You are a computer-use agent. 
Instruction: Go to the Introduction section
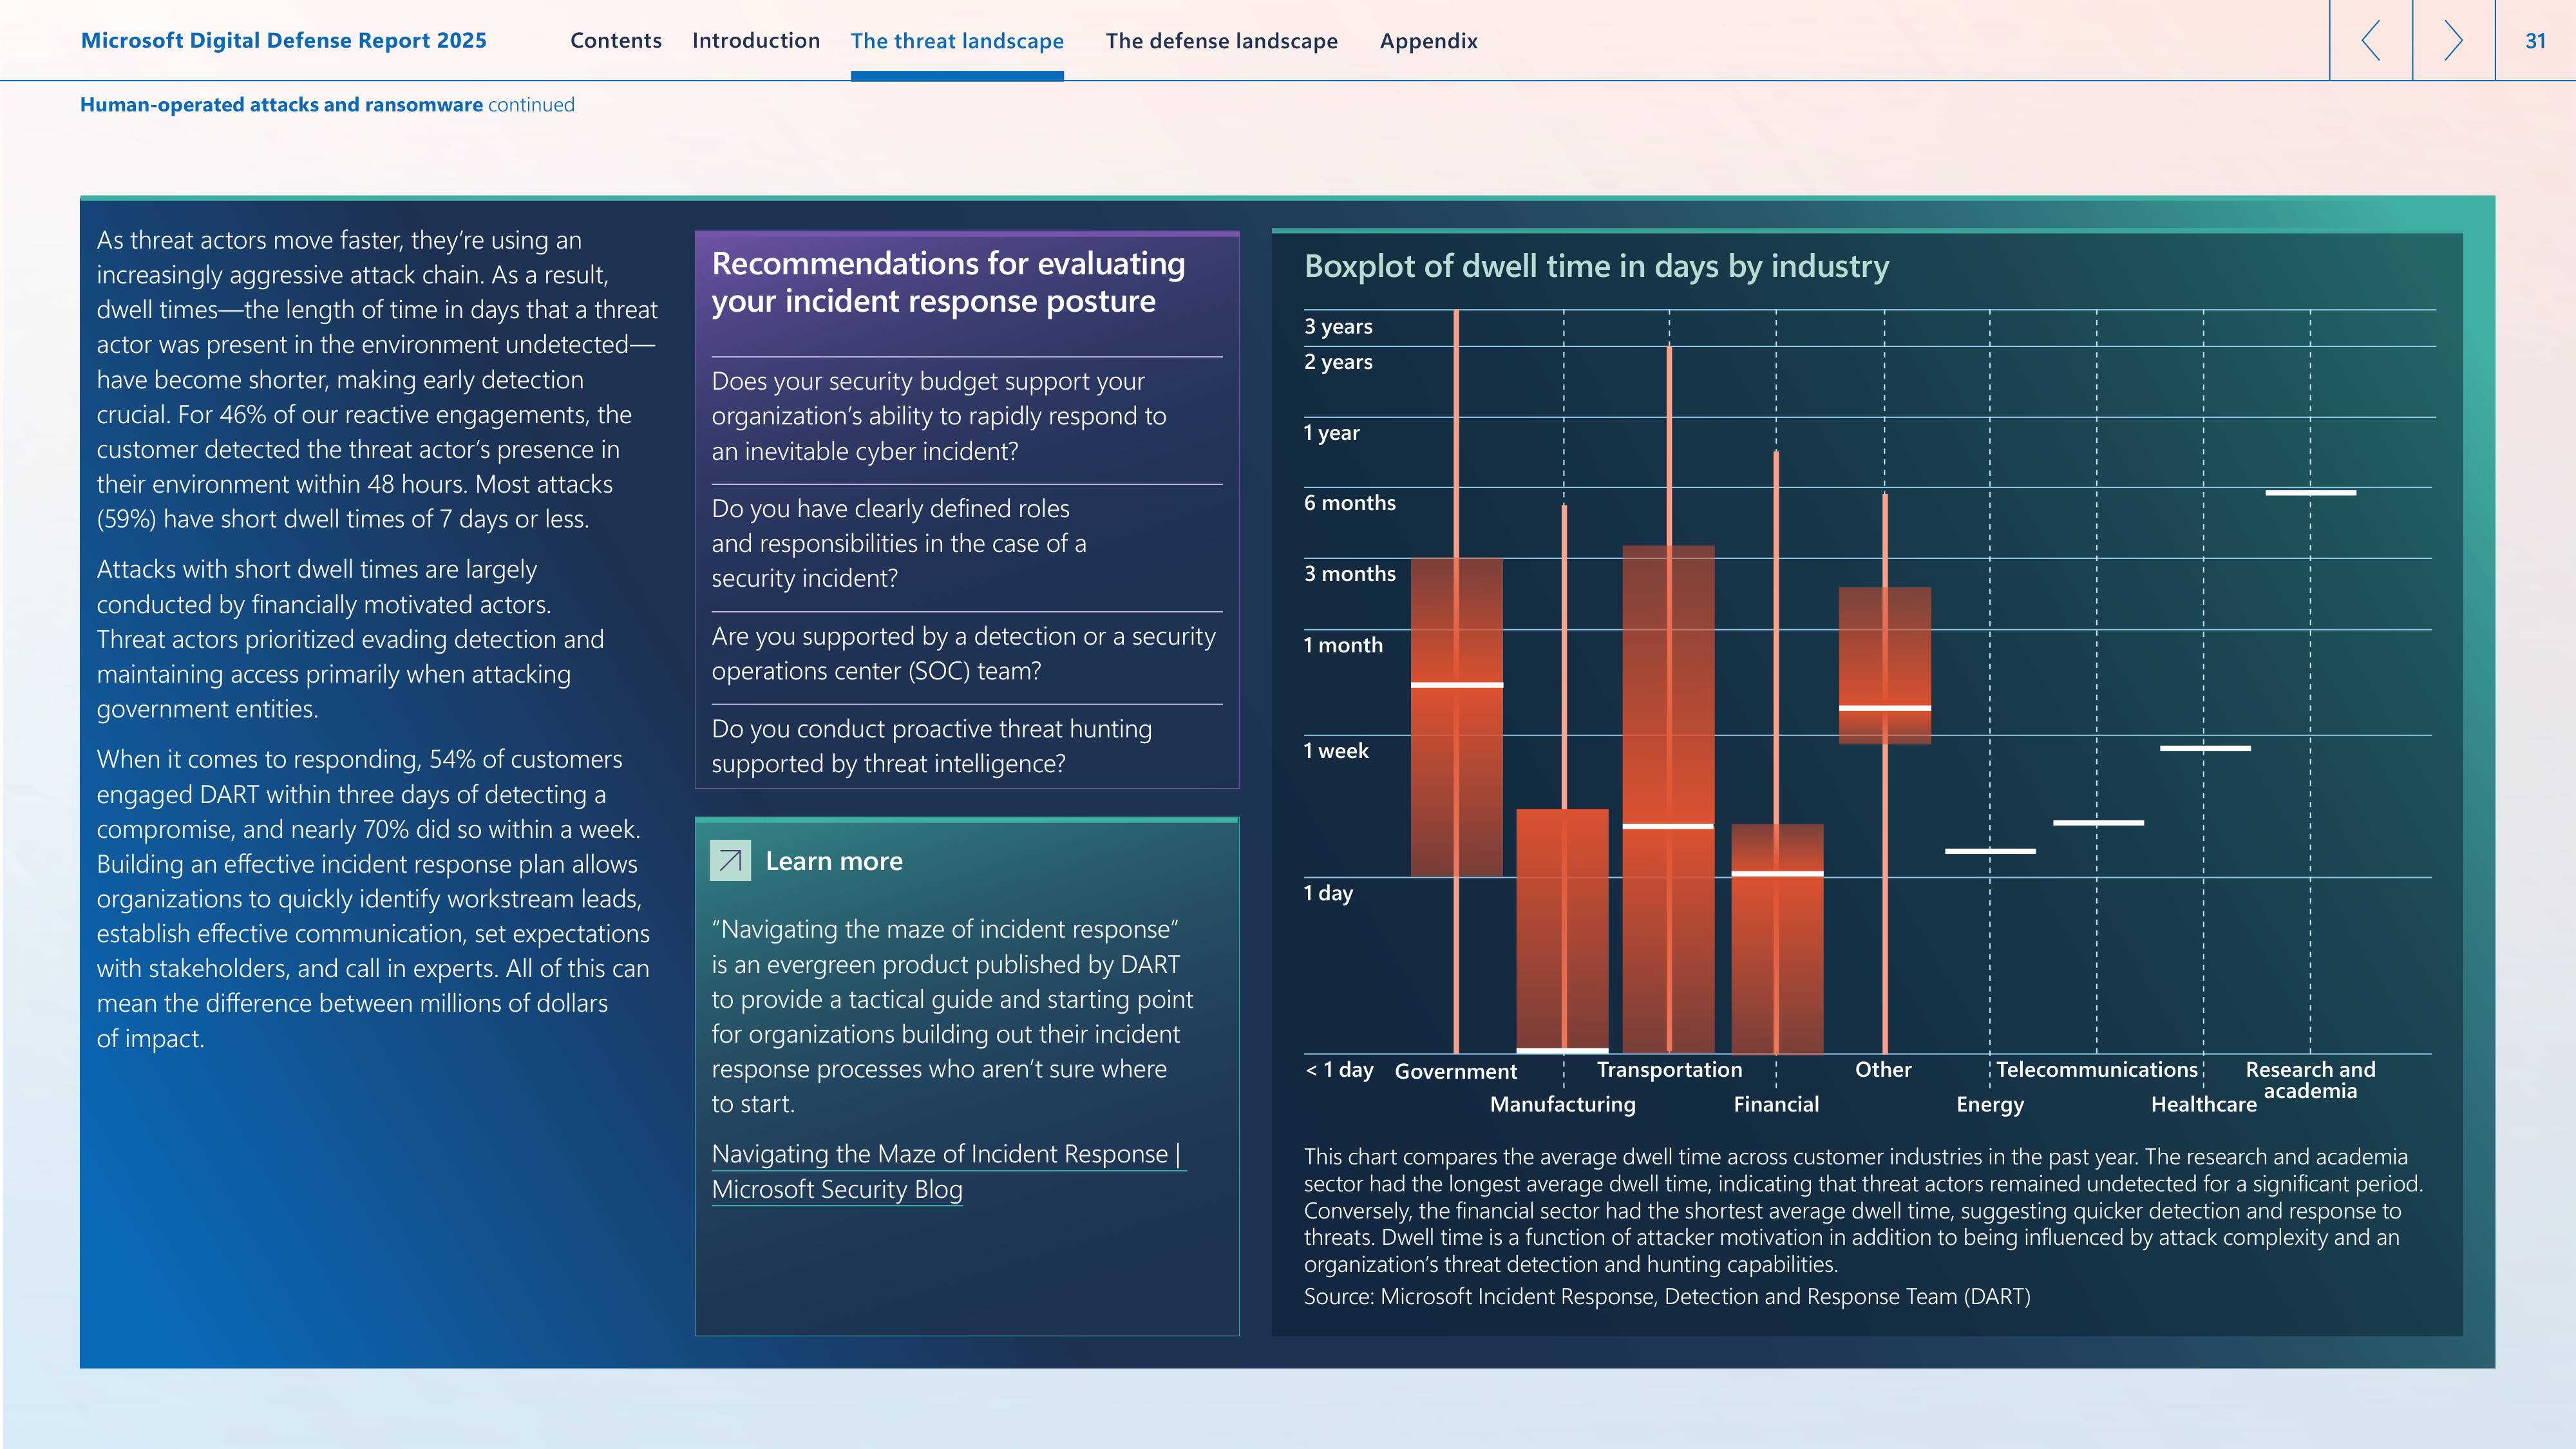756,41
